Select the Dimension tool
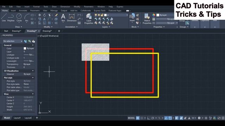The height and width of the screenshot is (126, 225). click(x=72, y=17)
